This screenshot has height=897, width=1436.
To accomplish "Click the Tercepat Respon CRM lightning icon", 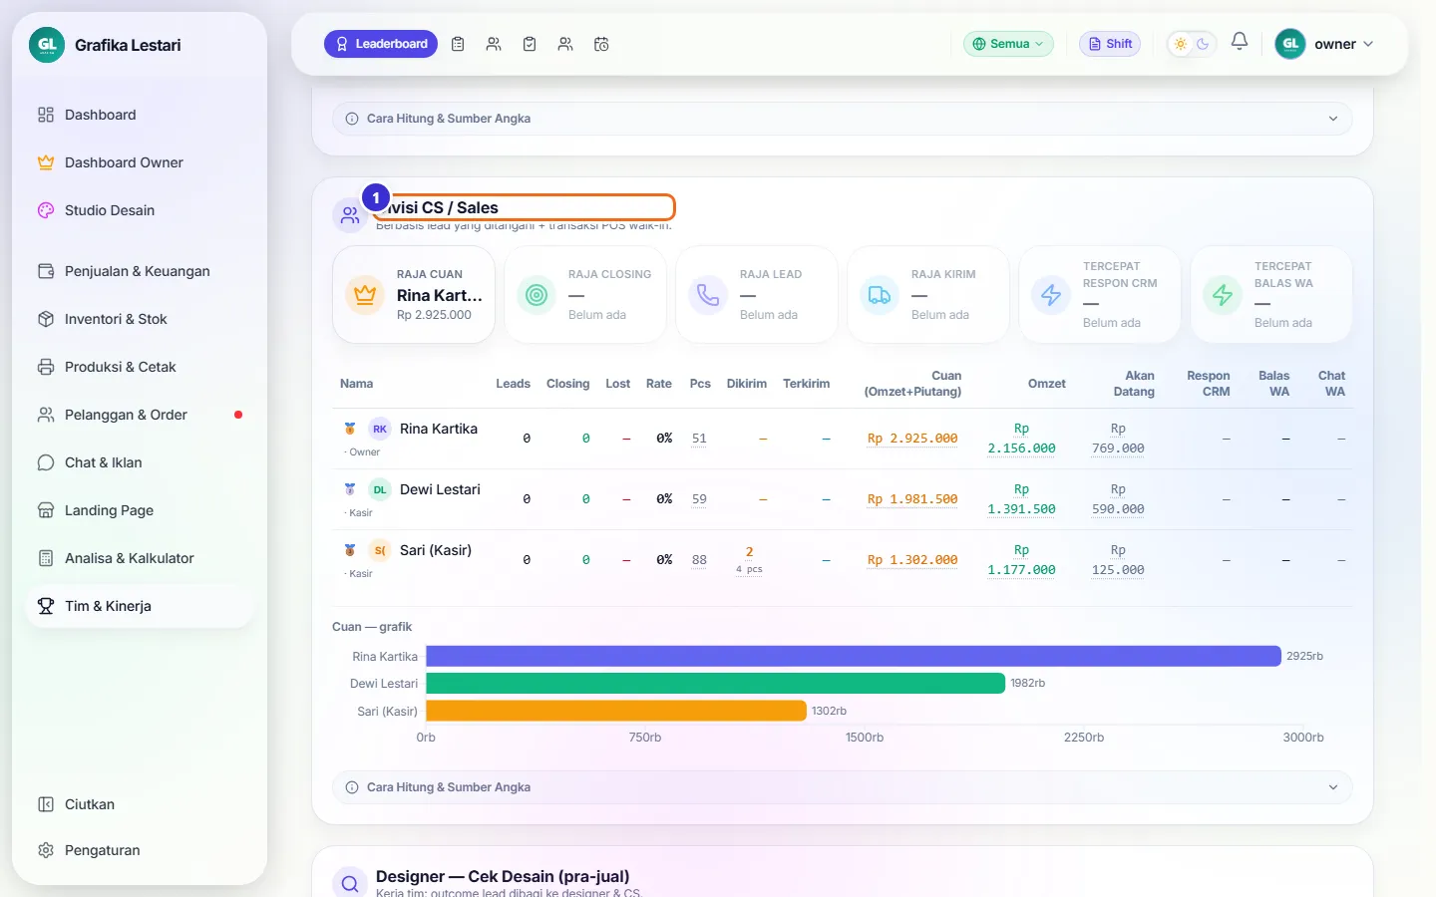I will click(1051, 295).
